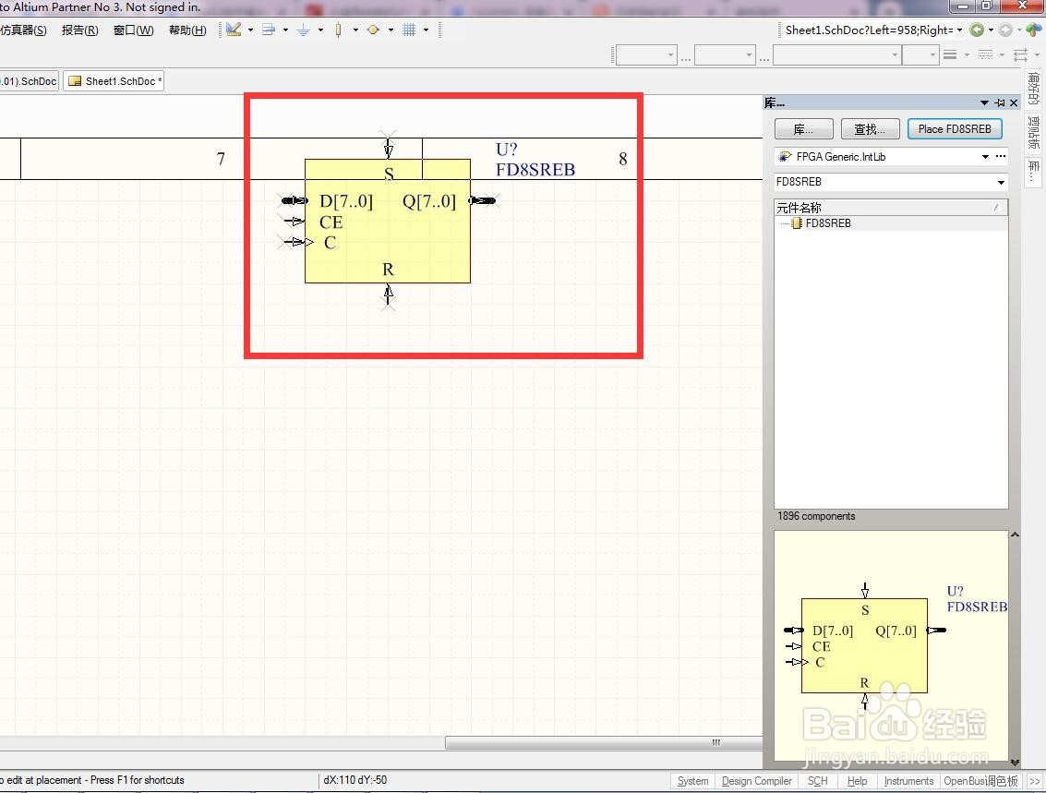
Task: Expand the grids dropdown arrow
Action: pos(427,30)
